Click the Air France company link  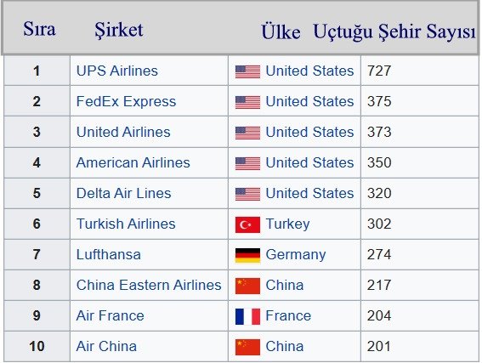(110, 315)
